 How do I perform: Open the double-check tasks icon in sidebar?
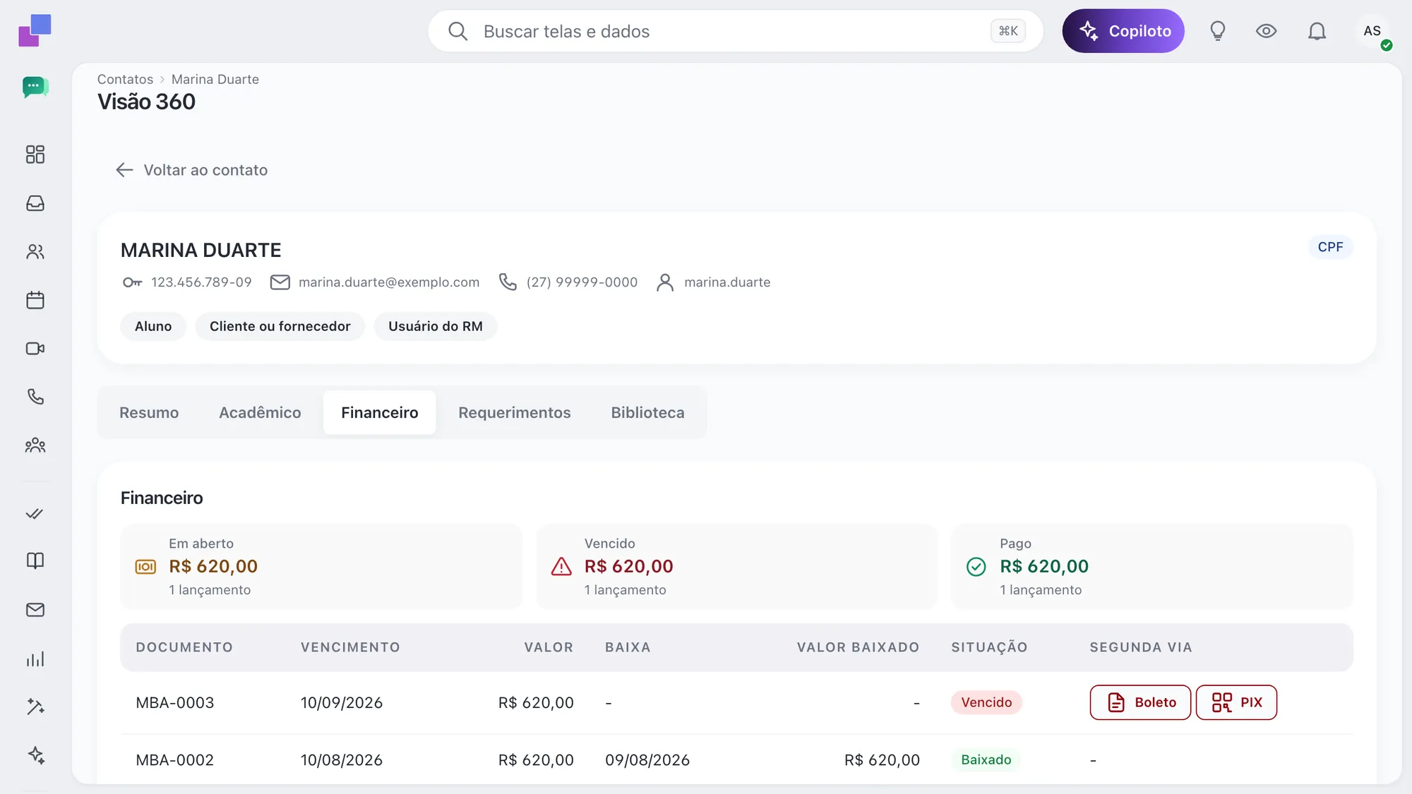point(35,513)
